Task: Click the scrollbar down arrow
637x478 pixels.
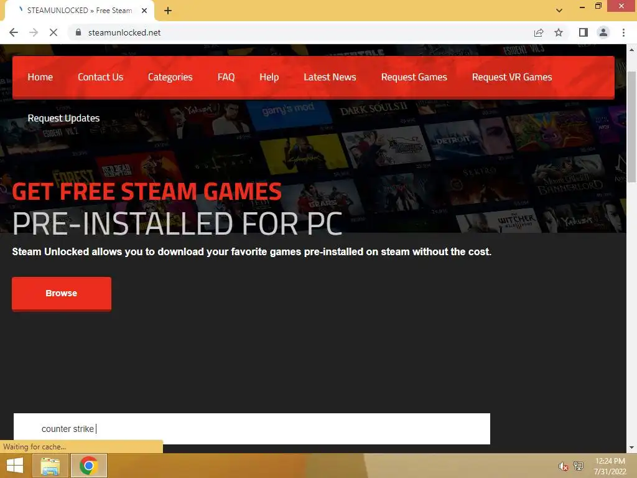Action: 632,448
